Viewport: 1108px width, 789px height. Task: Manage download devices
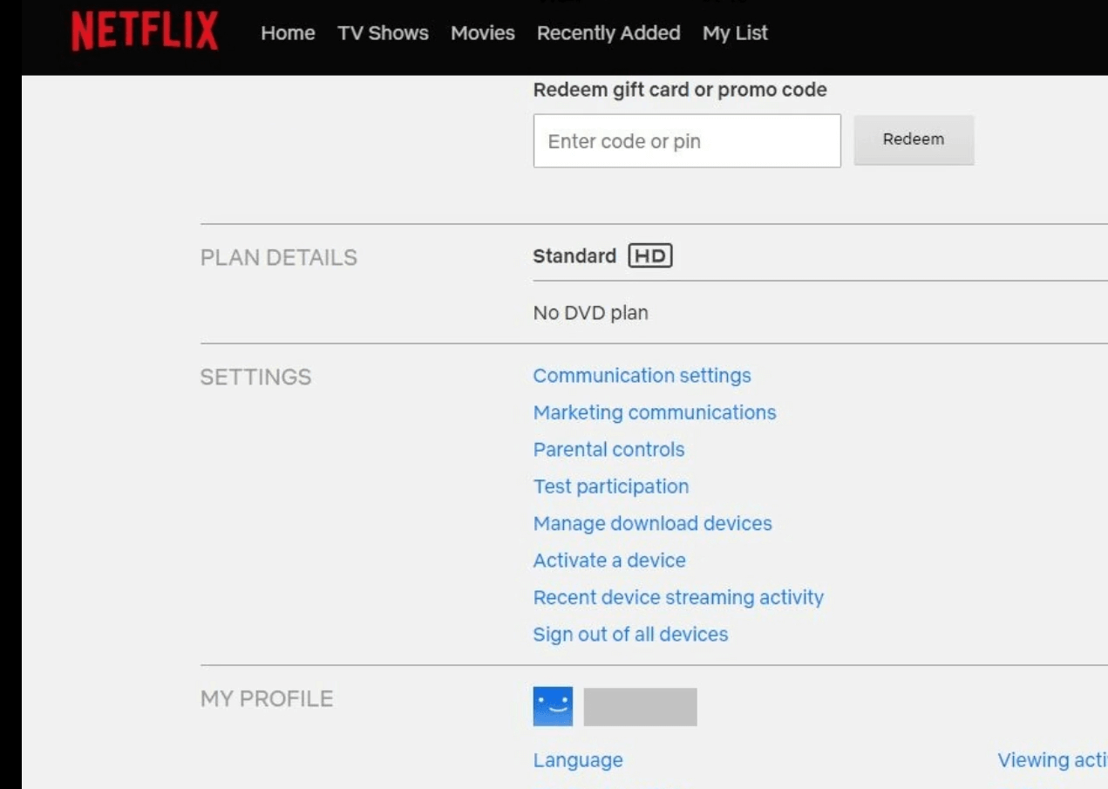(653, 523)
